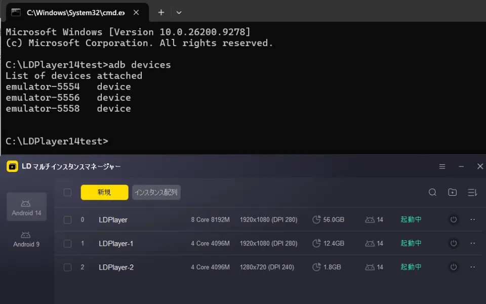Screen dimensions: 486x304
Task: Power off the LDPlayer-1 instance
Action: (454, 243)
